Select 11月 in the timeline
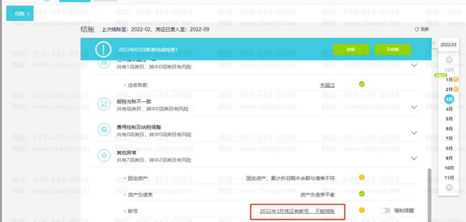Image resolution: width=466 pixels, height=222 pixels. [449, 178]
